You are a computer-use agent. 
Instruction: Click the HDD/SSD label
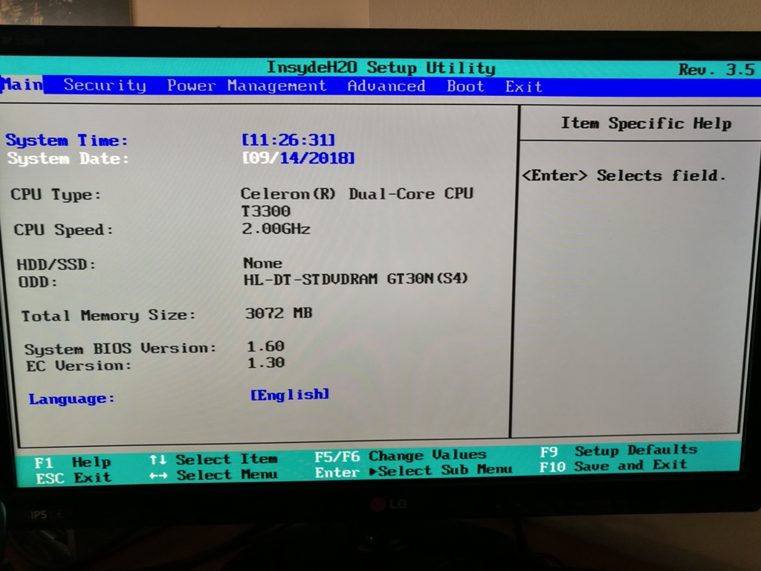(x=56, y=265)
